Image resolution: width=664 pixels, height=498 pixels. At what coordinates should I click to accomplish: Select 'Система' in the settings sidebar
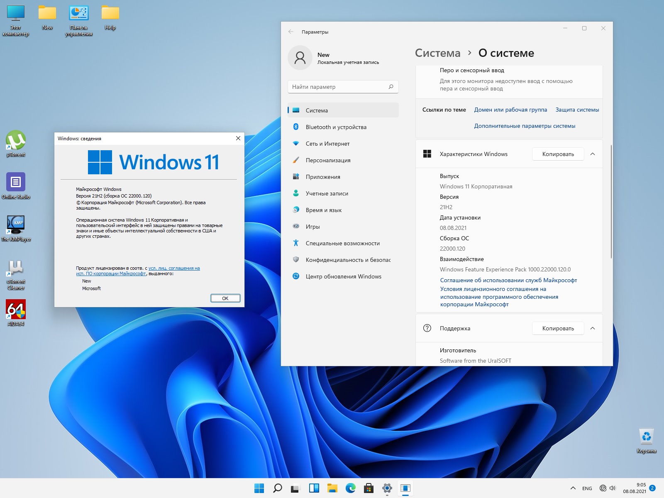click(343, 110)
